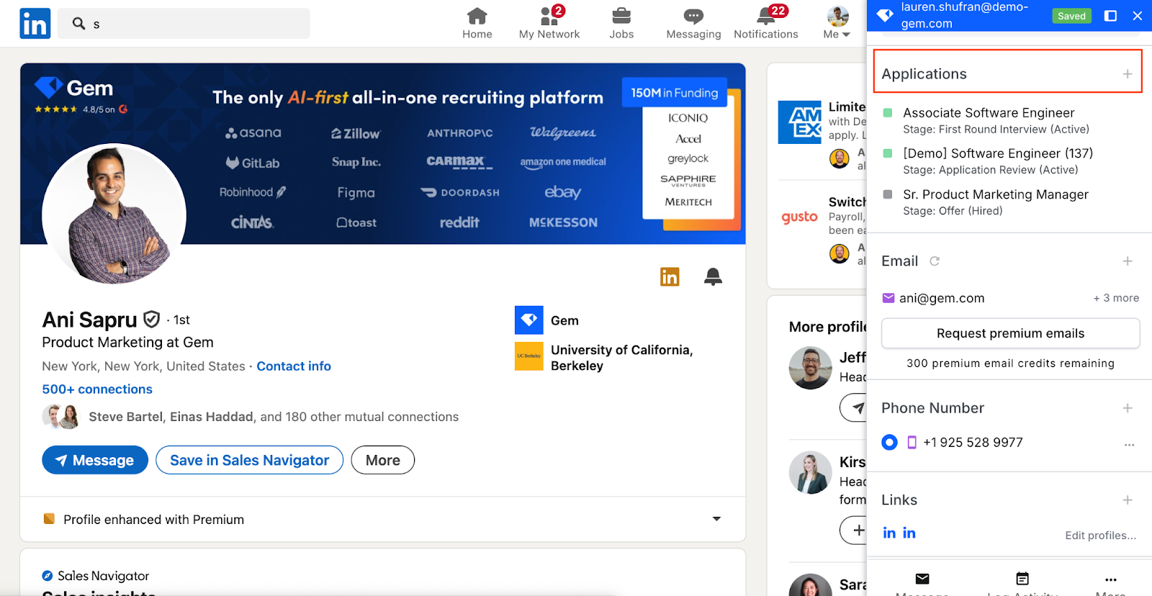This screenshot has height=596, width=1152.
Task: Click the Gusto ad logo
Action: pyautogui.click(x=799, y=217)
